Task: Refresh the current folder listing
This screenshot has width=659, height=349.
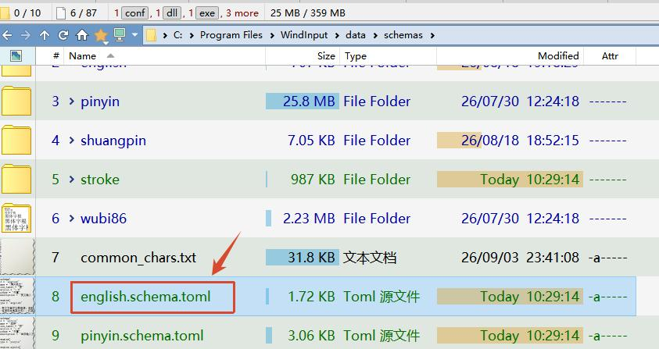Action: click(63, 35)
